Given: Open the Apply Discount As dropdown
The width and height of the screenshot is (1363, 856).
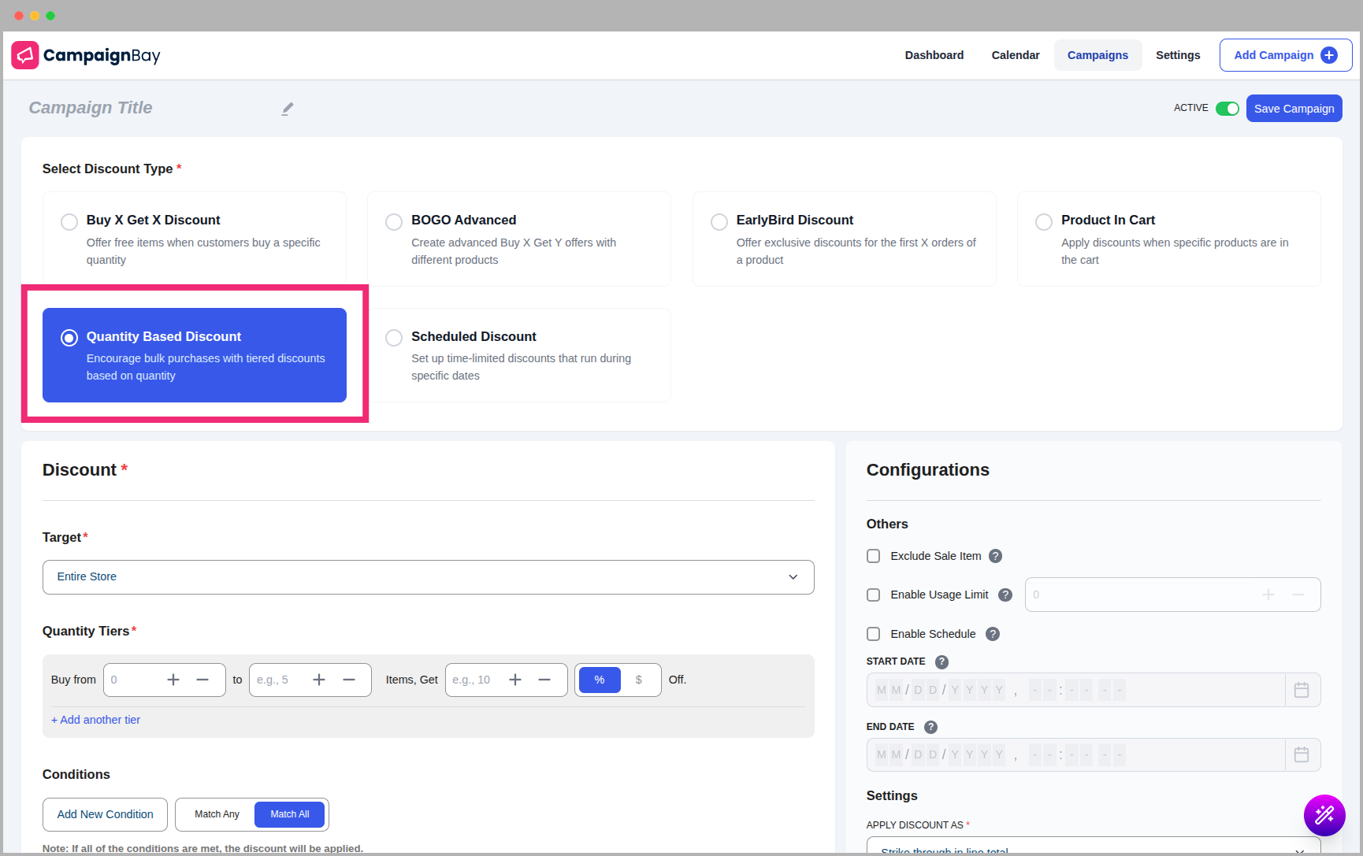Looking at the screenshot, I should click(x=1093, y=849).
